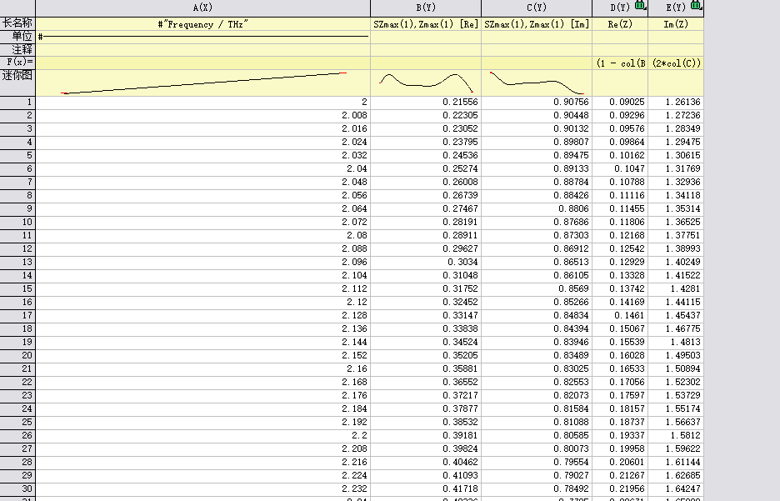Select column B(Y) by its header
Image resolution: width=780 pixels, height=501 pixels.
[x=426, y=8]
